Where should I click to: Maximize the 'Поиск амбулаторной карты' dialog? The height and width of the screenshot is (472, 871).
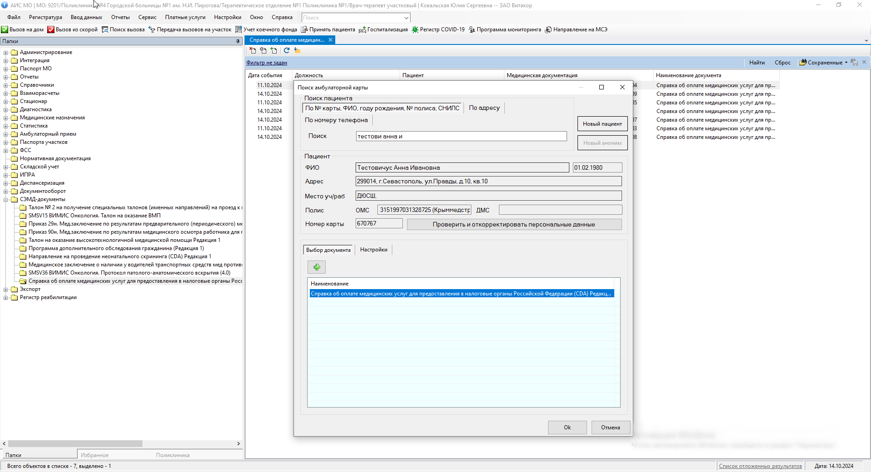point(602,87)
